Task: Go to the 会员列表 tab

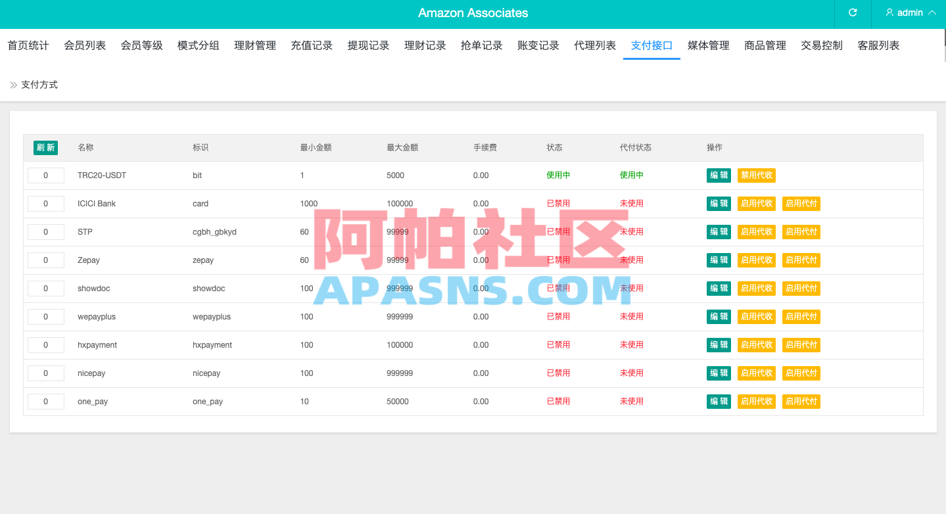Action: 85,45
